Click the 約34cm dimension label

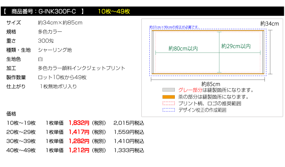coord(269,23)
